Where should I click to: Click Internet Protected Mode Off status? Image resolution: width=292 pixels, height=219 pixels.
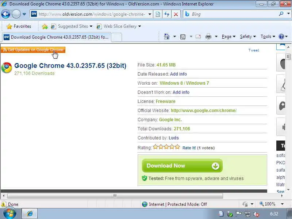(174, 204)
